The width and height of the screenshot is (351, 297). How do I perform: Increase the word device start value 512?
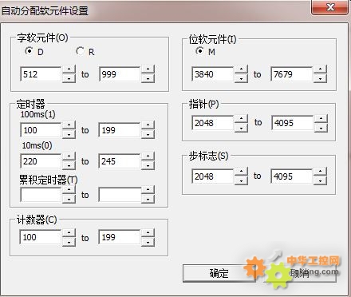coord(69,69)
